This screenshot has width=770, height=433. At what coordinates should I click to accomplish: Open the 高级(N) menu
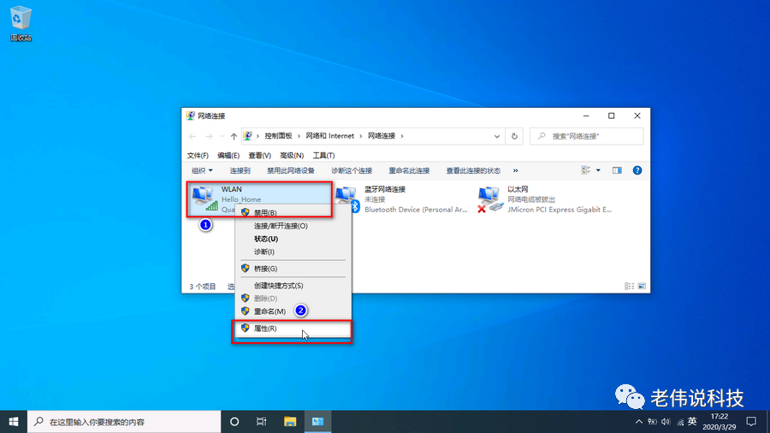point(292,155)
